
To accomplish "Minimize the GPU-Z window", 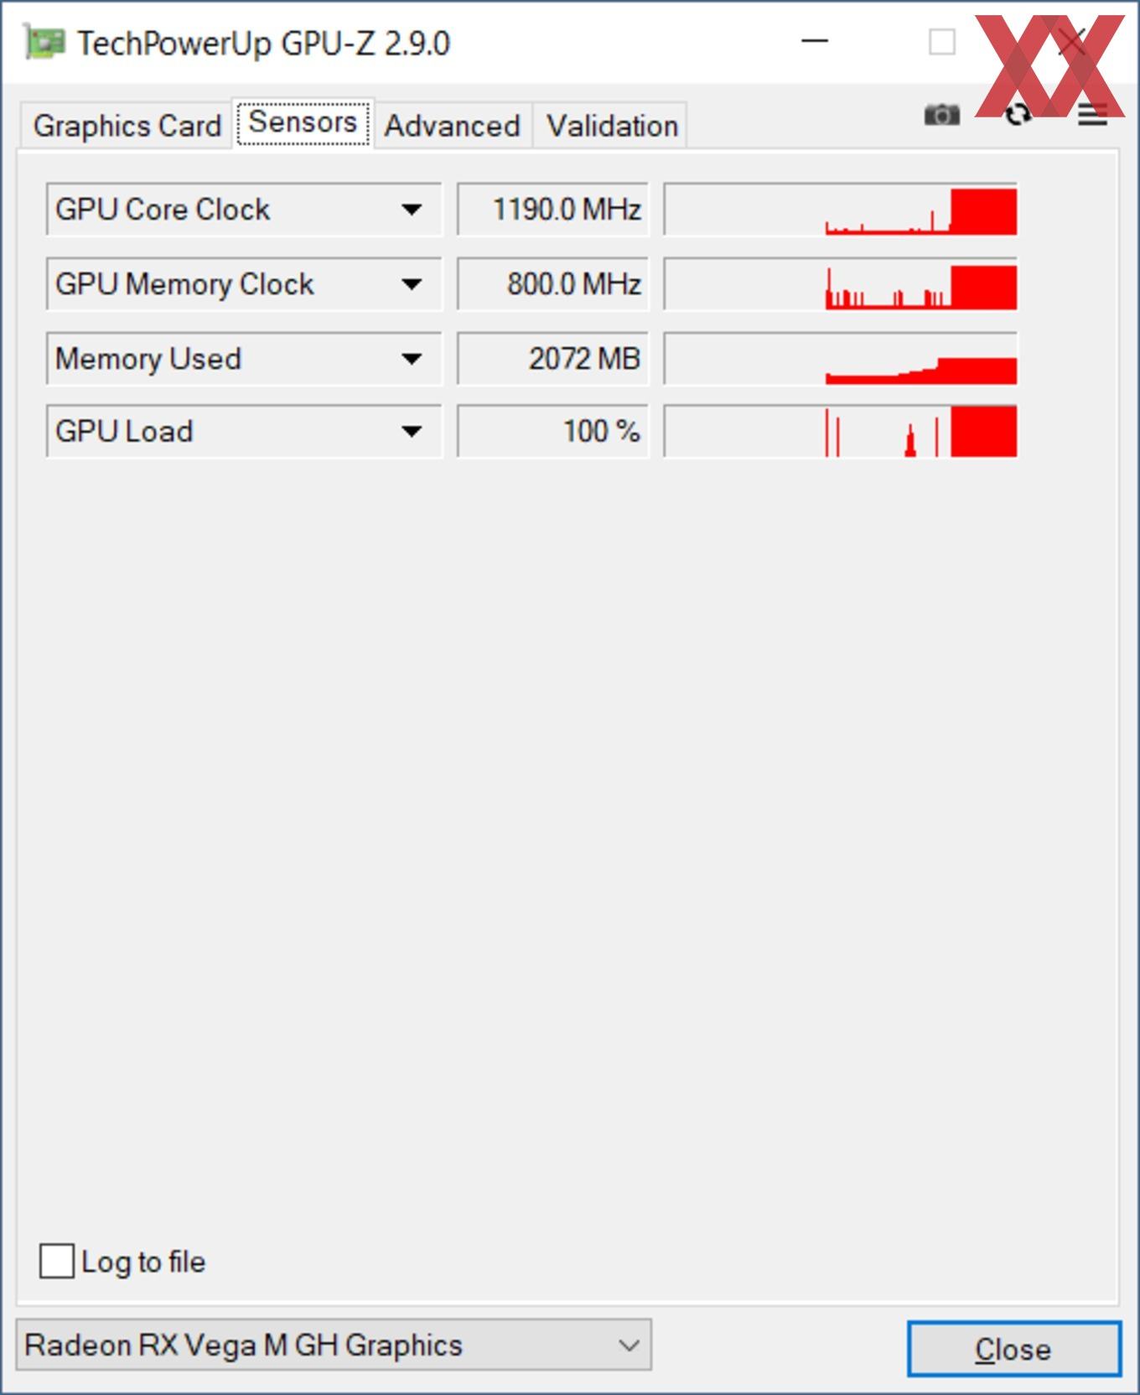I will point(815,40).
